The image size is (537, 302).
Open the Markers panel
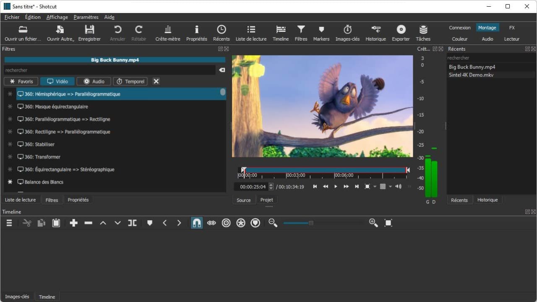pyautogui.click(x=321, y=33)
